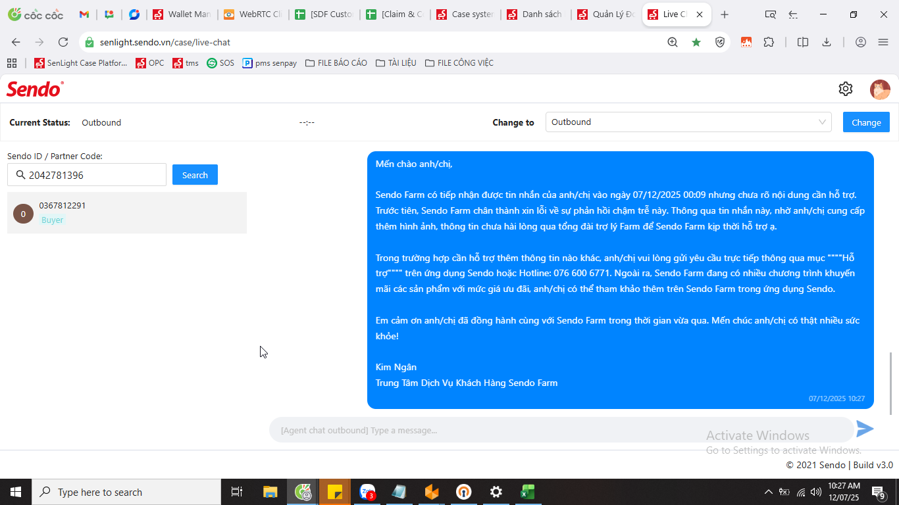The height and width of the screenshot is (505, 899).
Task: Expand the Change to status dropdown
Action: click(x=688, y=122)
